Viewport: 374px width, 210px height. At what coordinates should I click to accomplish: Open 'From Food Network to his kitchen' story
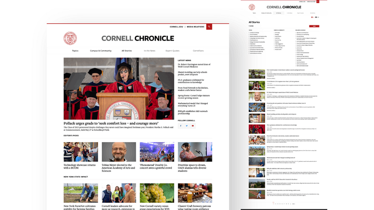193,89
